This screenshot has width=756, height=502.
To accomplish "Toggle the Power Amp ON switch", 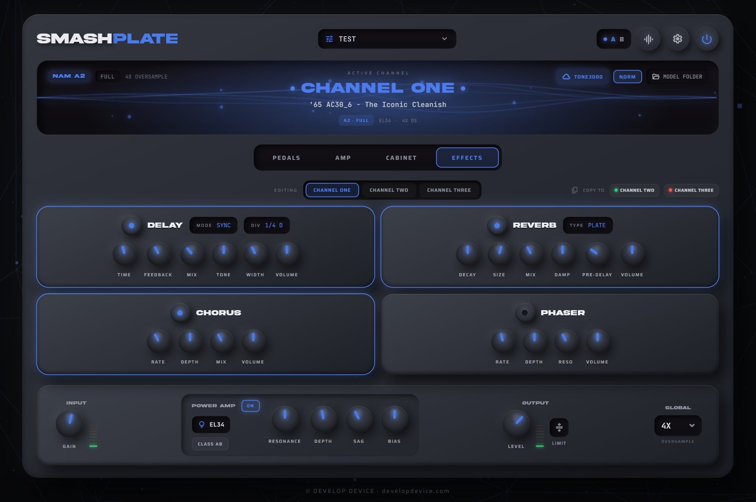I will [x=251, y=406].
